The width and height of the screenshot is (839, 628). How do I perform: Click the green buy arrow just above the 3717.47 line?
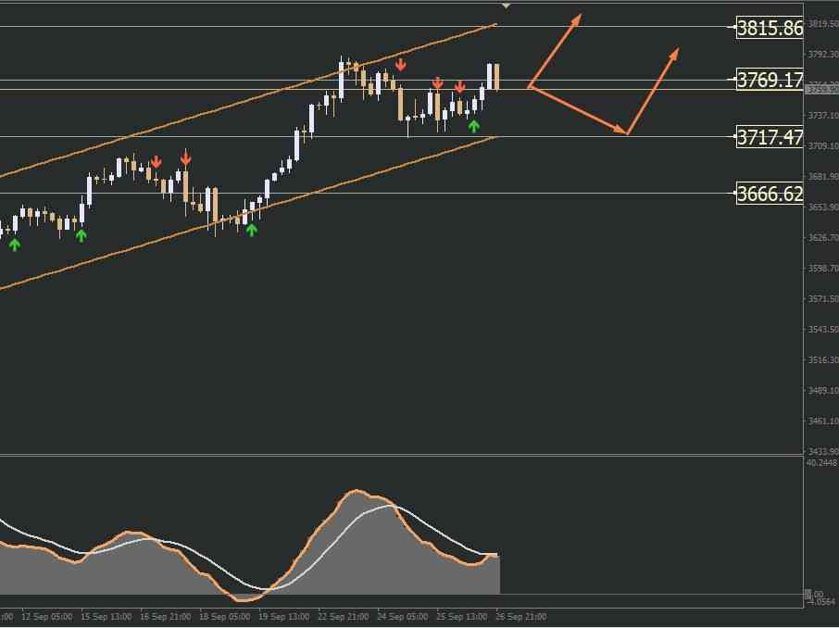click(473, 126)
